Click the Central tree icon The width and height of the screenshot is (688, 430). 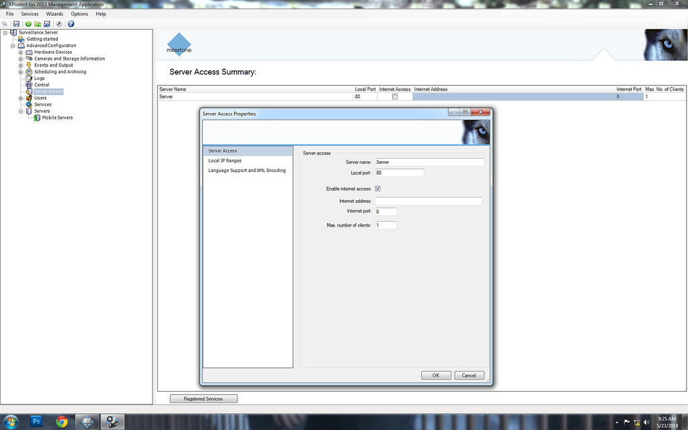pyautogui.click(x=29, y=85)
